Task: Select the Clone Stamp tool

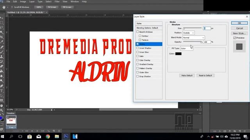Action: coord(2,56)
